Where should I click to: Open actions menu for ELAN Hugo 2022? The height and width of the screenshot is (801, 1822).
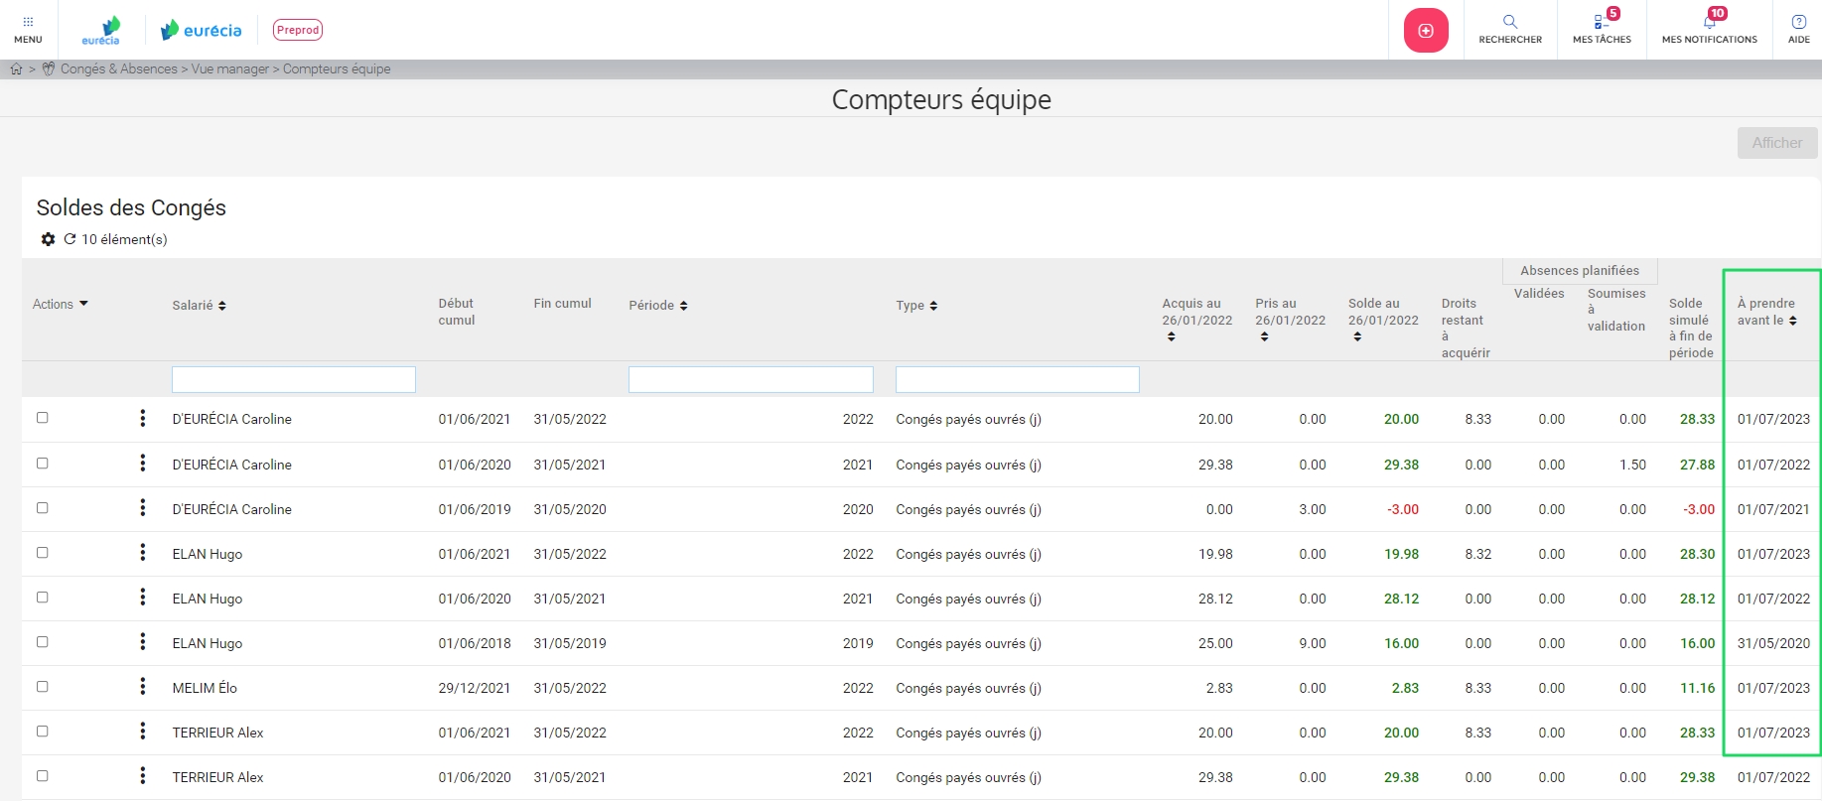143,552
